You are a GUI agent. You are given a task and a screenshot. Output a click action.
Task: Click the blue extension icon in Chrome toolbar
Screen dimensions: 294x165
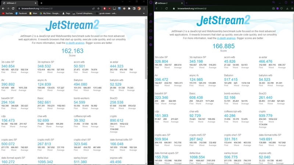point(119,8)
